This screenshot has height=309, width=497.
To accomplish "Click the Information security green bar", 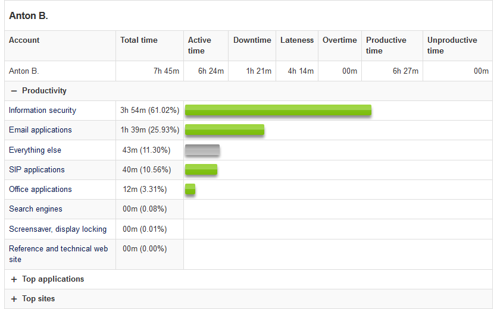I will tap(278, 111).
